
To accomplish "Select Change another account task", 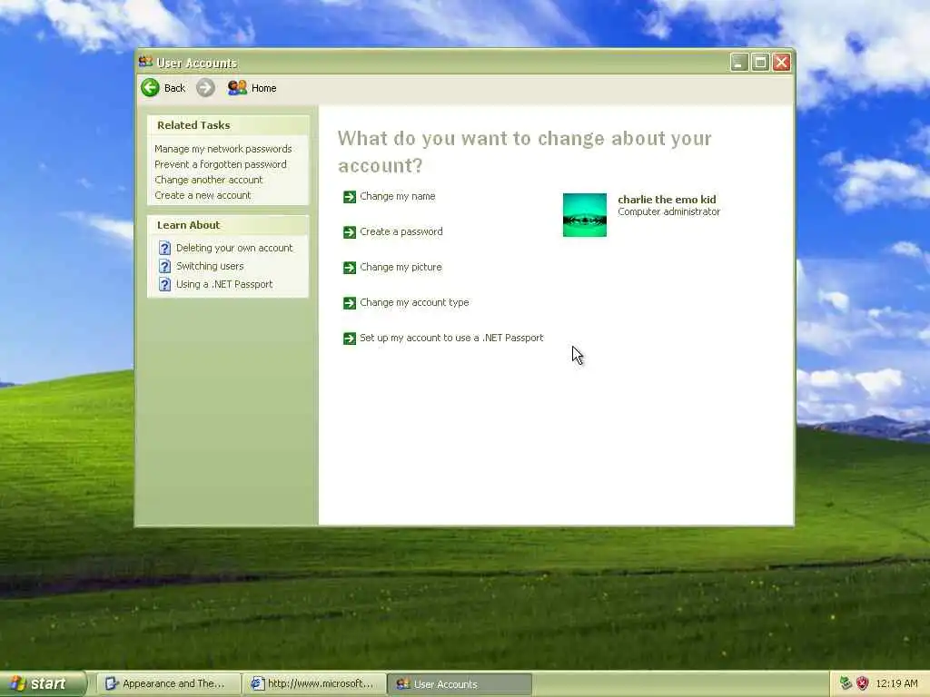I will point(208,180).
